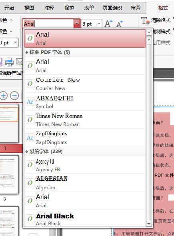Collapse the 系统字体 (229) group
This screenshot has width=174, height=236.
27,152
